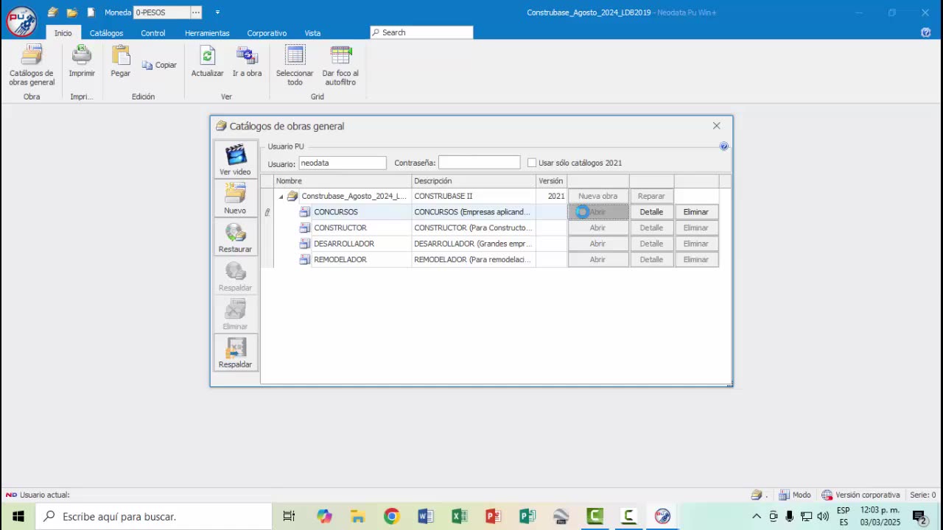The height and width of the screenshot is (530, 943).
Task: Switch to the Corporativo ribbon tab
Action: pyautogui.click(x=267, y=33)
